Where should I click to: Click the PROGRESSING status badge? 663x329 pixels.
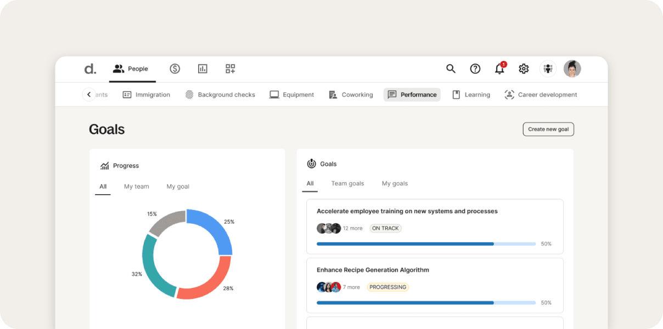388,287
